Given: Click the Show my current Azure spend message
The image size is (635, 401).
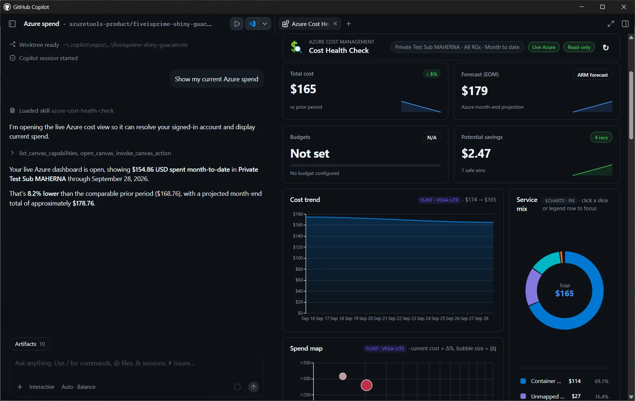Looking at the screenshot, I should point(216,79).
